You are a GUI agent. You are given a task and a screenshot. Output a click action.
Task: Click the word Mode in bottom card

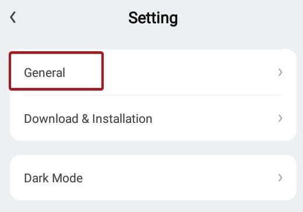[68, 178]
